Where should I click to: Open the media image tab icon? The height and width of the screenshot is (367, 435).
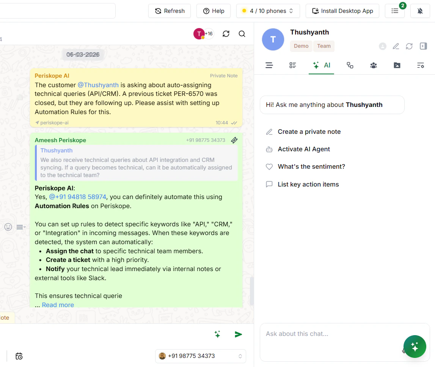coord(397,66)
